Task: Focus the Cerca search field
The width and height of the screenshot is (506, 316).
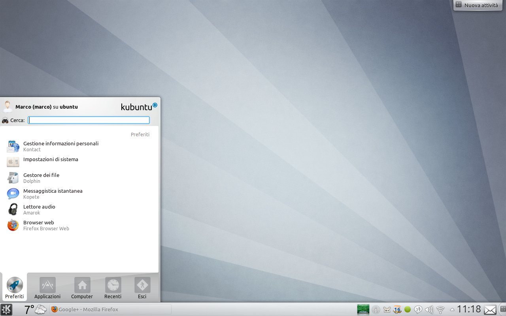Action: (89, 120)
